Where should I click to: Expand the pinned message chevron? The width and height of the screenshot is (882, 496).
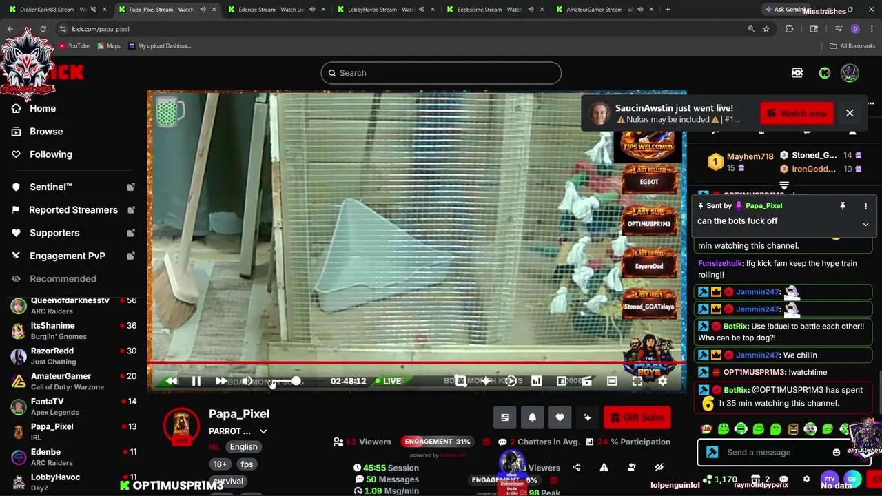(865, 224)
